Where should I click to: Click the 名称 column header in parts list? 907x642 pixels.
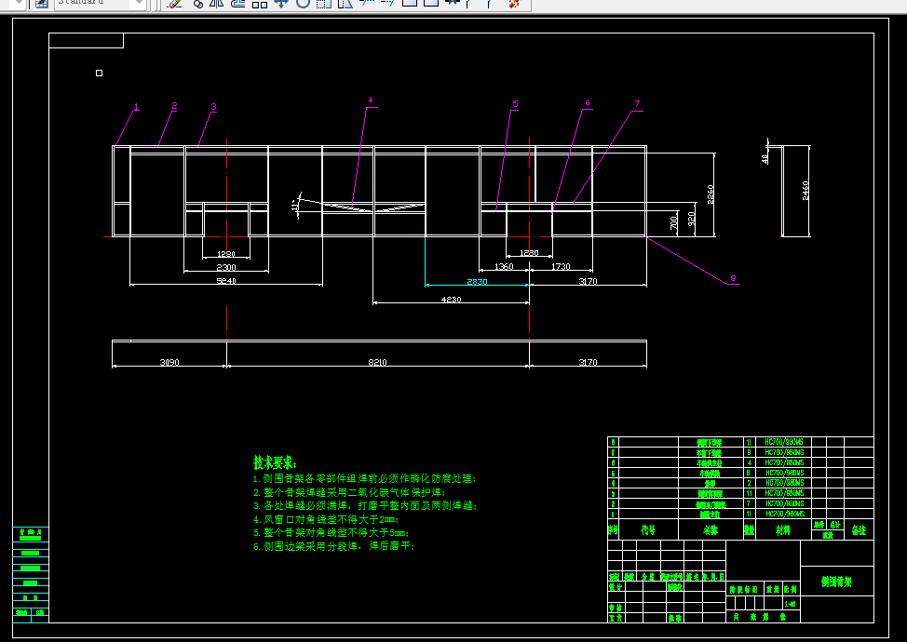[711, 530]
